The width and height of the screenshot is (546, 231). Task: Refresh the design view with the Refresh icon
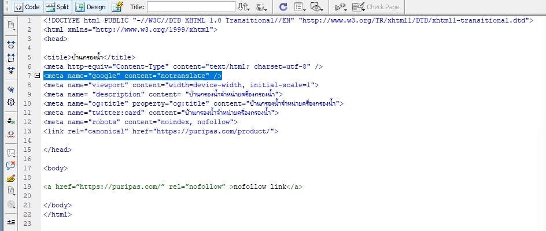coord(283,7)
